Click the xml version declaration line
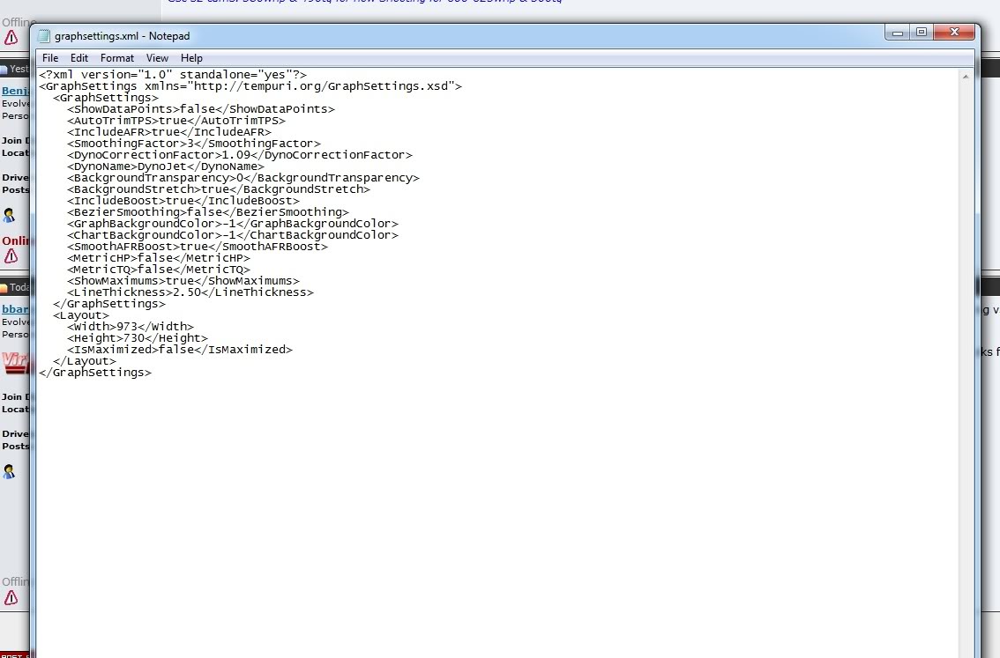This screenshot has width=1000, height=658. click(x=173, y=75)
